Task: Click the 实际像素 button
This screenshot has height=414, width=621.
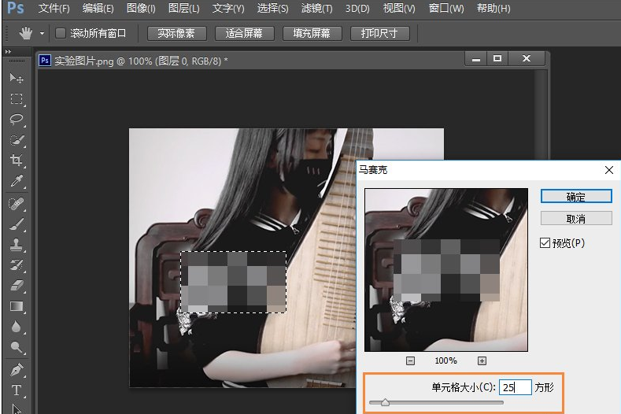Action: pyautogui.click(x=176, y=33)
